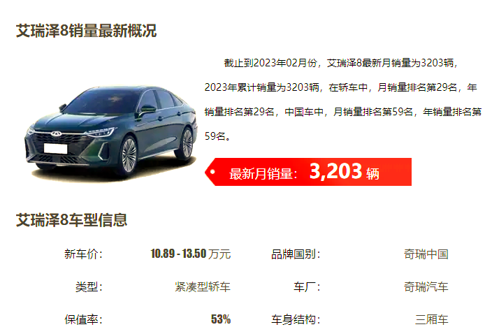The image size is (492, 327).
Task: Click the 类型 label
Action: [x=89, y=286]
